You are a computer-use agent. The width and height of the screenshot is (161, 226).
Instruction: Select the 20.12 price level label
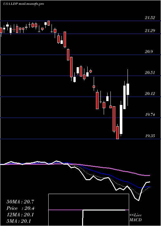pos(150,94)
